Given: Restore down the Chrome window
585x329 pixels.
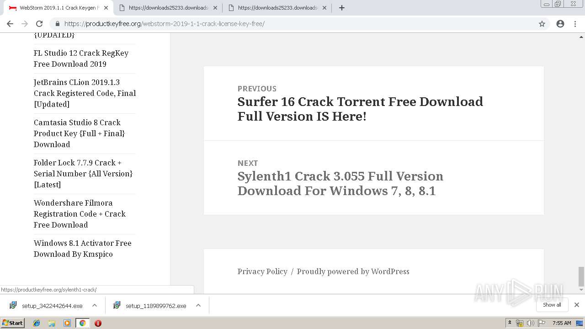Looking at the screenshot, I should click(558, 4).
